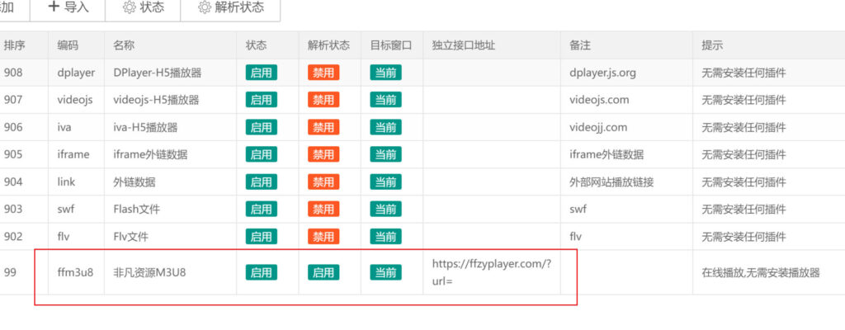Click the DPlayer-H5播放器 name cell
Screen dimensions: 845x330
tap(158, 73)
